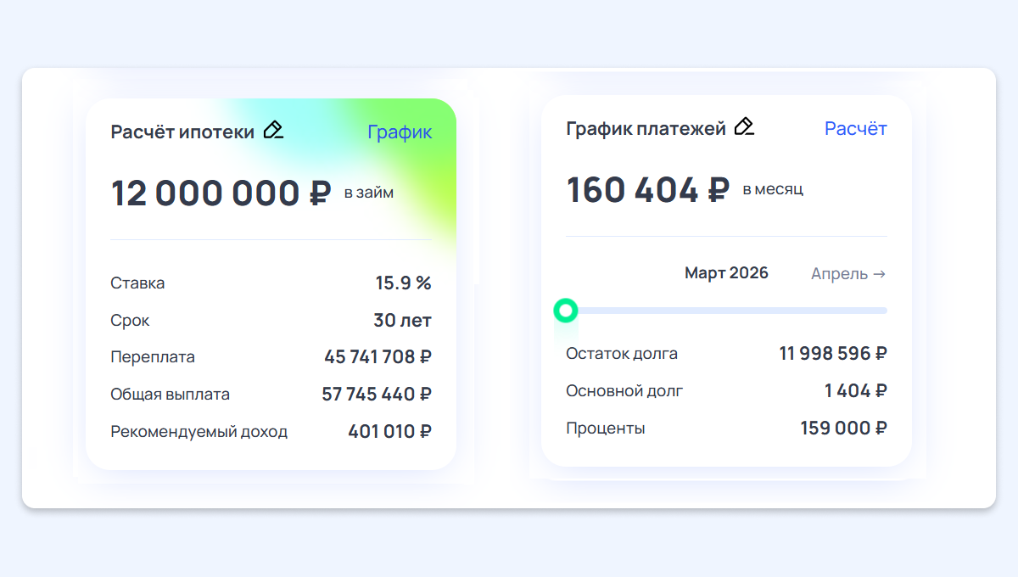This screenshot has width=1018, height=577.
Task: Open the График link in the mortgage card
Action: pyautogui.click(x=400, y=132)
